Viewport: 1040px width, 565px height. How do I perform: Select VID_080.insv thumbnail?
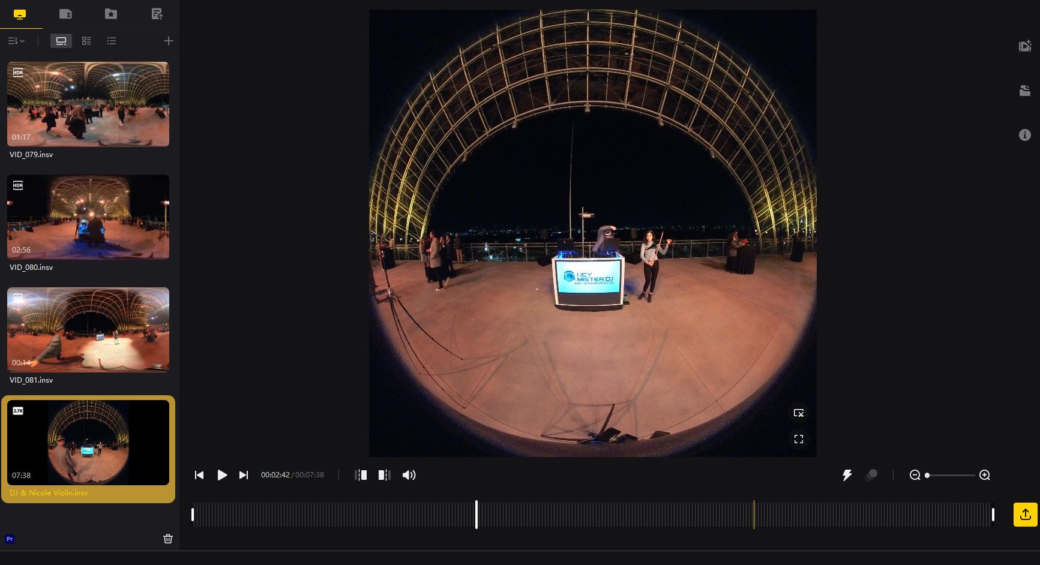click(88, 217)
